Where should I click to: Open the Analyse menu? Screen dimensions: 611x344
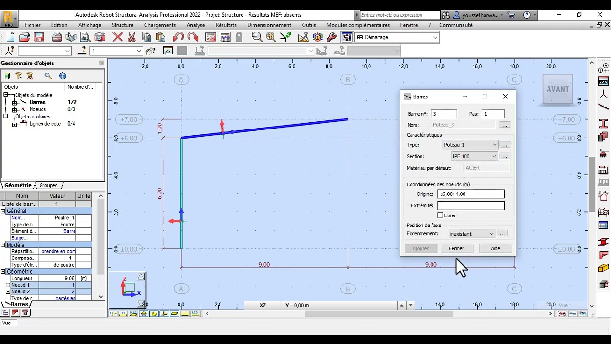pos(196,25)
